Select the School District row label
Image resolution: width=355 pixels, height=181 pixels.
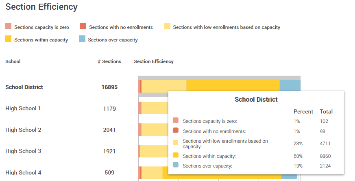(x=24, y=87)
